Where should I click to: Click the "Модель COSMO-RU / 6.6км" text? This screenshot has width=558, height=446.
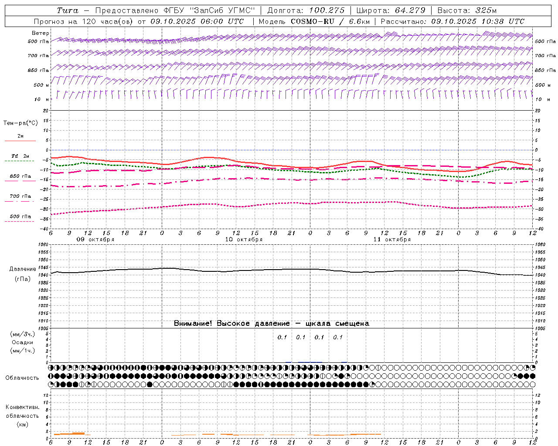(x=314, y=21)
